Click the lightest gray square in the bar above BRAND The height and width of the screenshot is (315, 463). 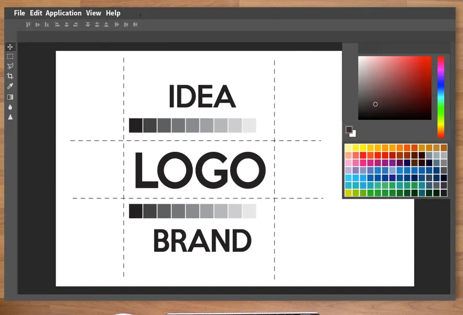[249, 211]
